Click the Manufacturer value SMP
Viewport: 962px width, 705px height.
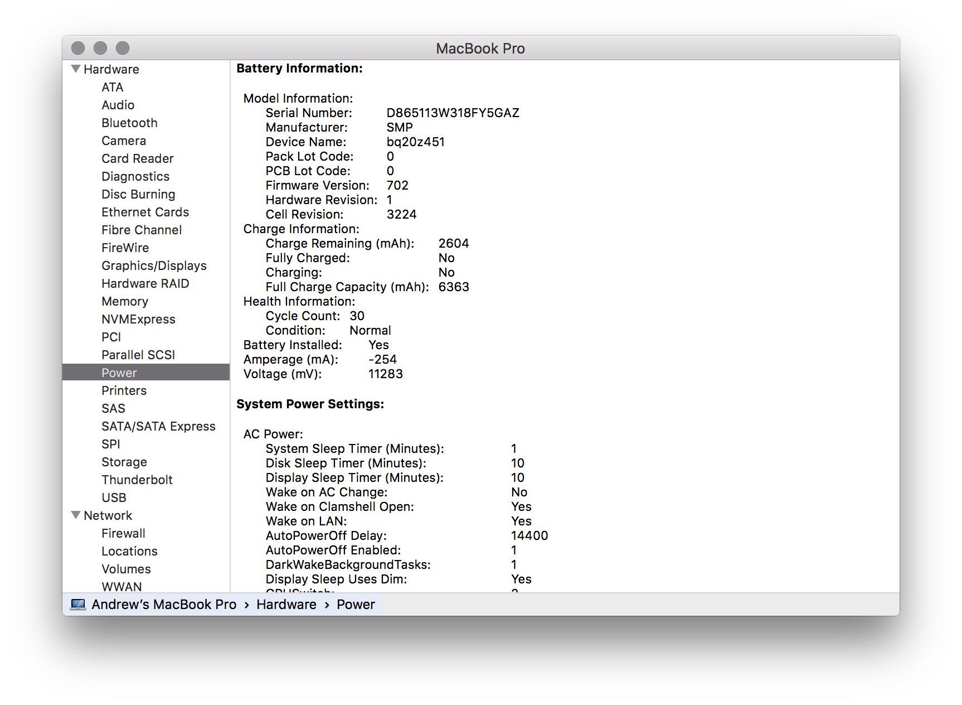point(400,127)
